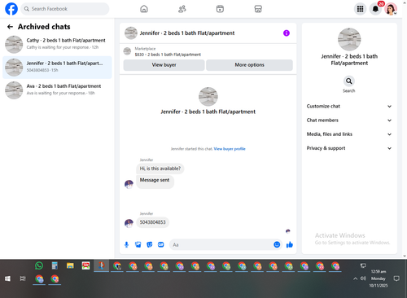Open the taskbar clock and date
The width and height of the screenshot is (407, 298).
[379, 278]
